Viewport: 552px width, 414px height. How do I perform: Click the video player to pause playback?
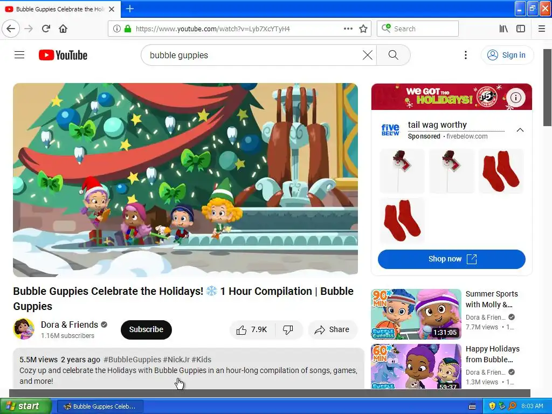click(x=185, y=180)
